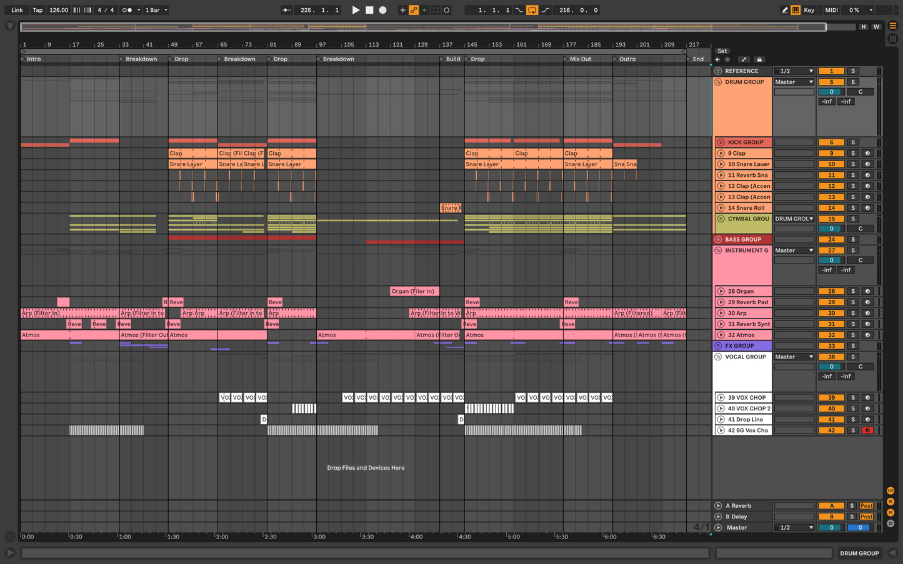Switch on MIDI map mode
Viewport: 903px width, 564px height.
(831, 10)
